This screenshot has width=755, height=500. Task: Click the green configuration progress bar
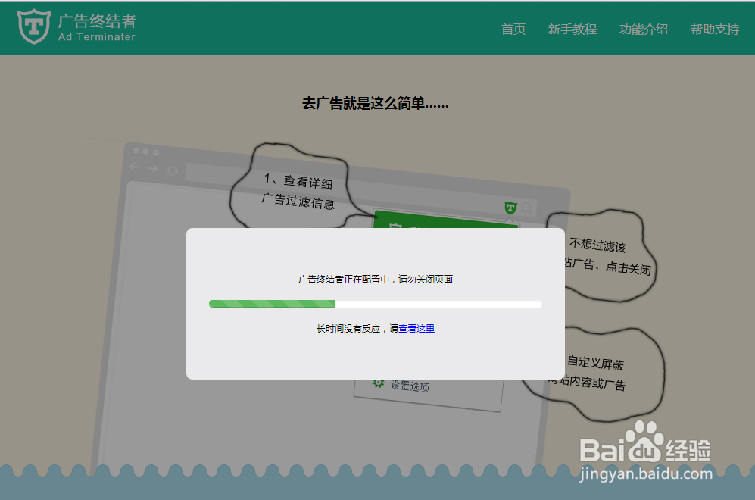[273, 303]
